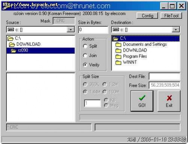Select C:\ text in the Source tree
The image size is (188, 144).
tap(18, 38)
